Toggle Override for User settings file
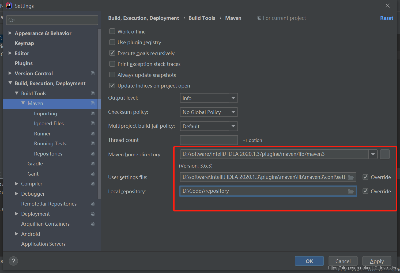This screenshot has width=400, height=273. tap(365, 177)
